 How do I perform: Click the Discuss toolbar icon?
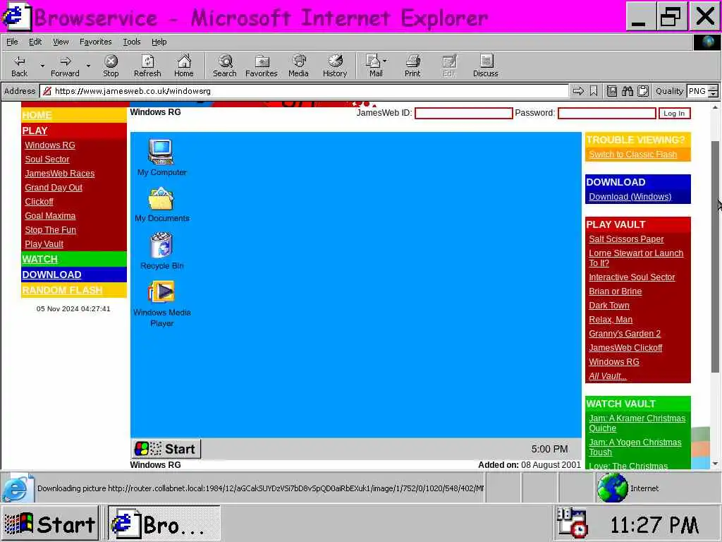click(486, 66)
